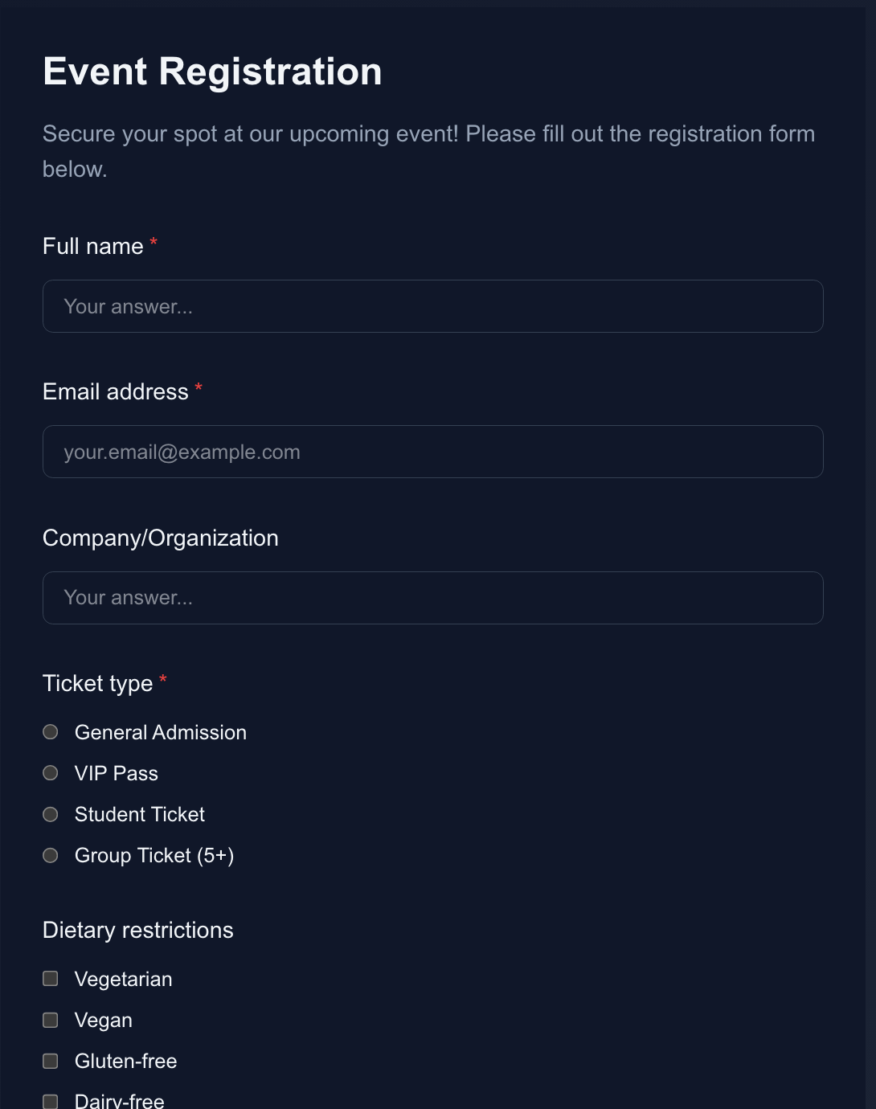Click the "Full name" field label
This screenshot has width=876, height=1109.
pos(93,246)
